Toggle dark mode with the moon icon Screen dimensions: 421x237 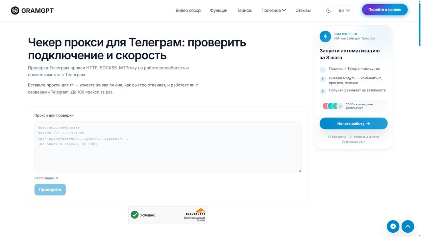328,11
